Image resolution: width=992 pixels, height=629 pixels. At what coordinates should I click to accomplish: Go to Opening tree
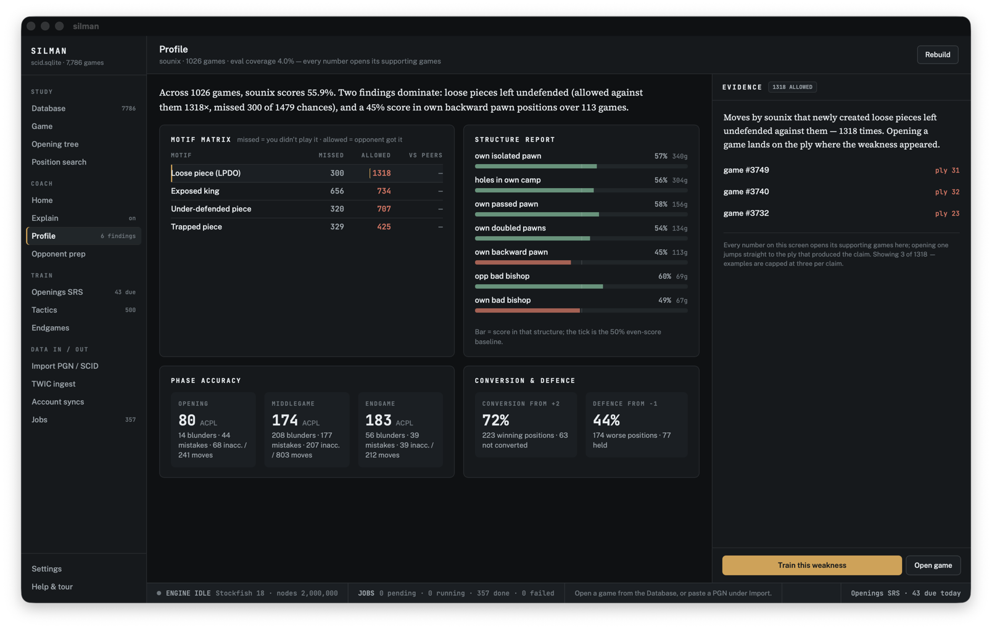pos(83,144)
